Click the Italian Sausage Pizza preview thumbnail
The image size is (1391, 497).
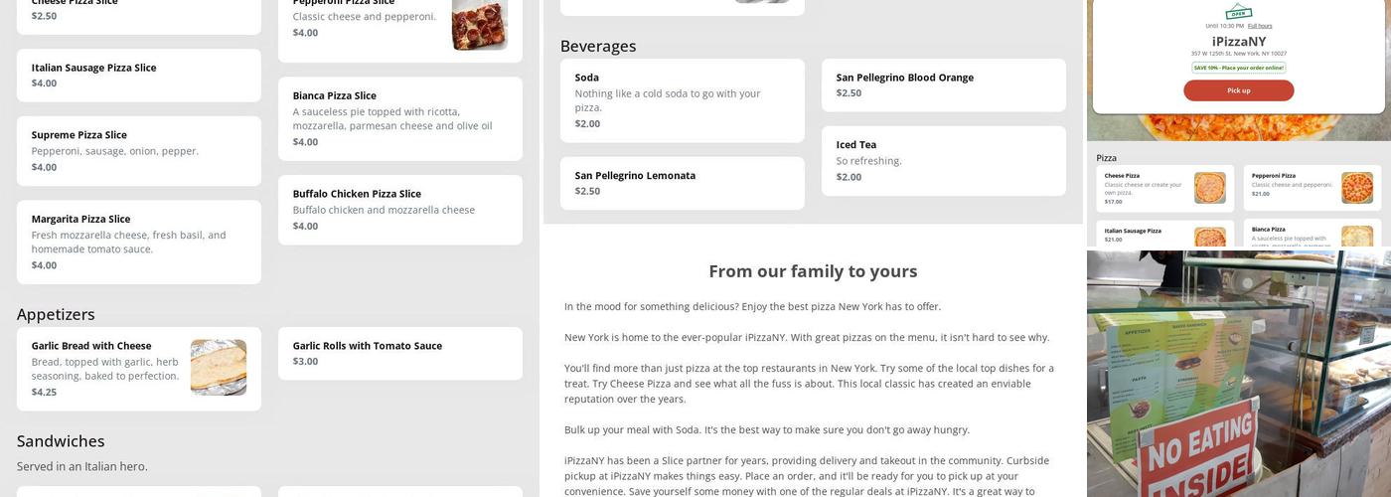pos(1209,237)
